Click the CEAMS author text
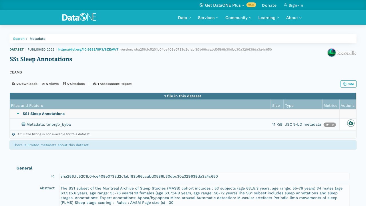The image size is (366, 206). pos(16,72)
